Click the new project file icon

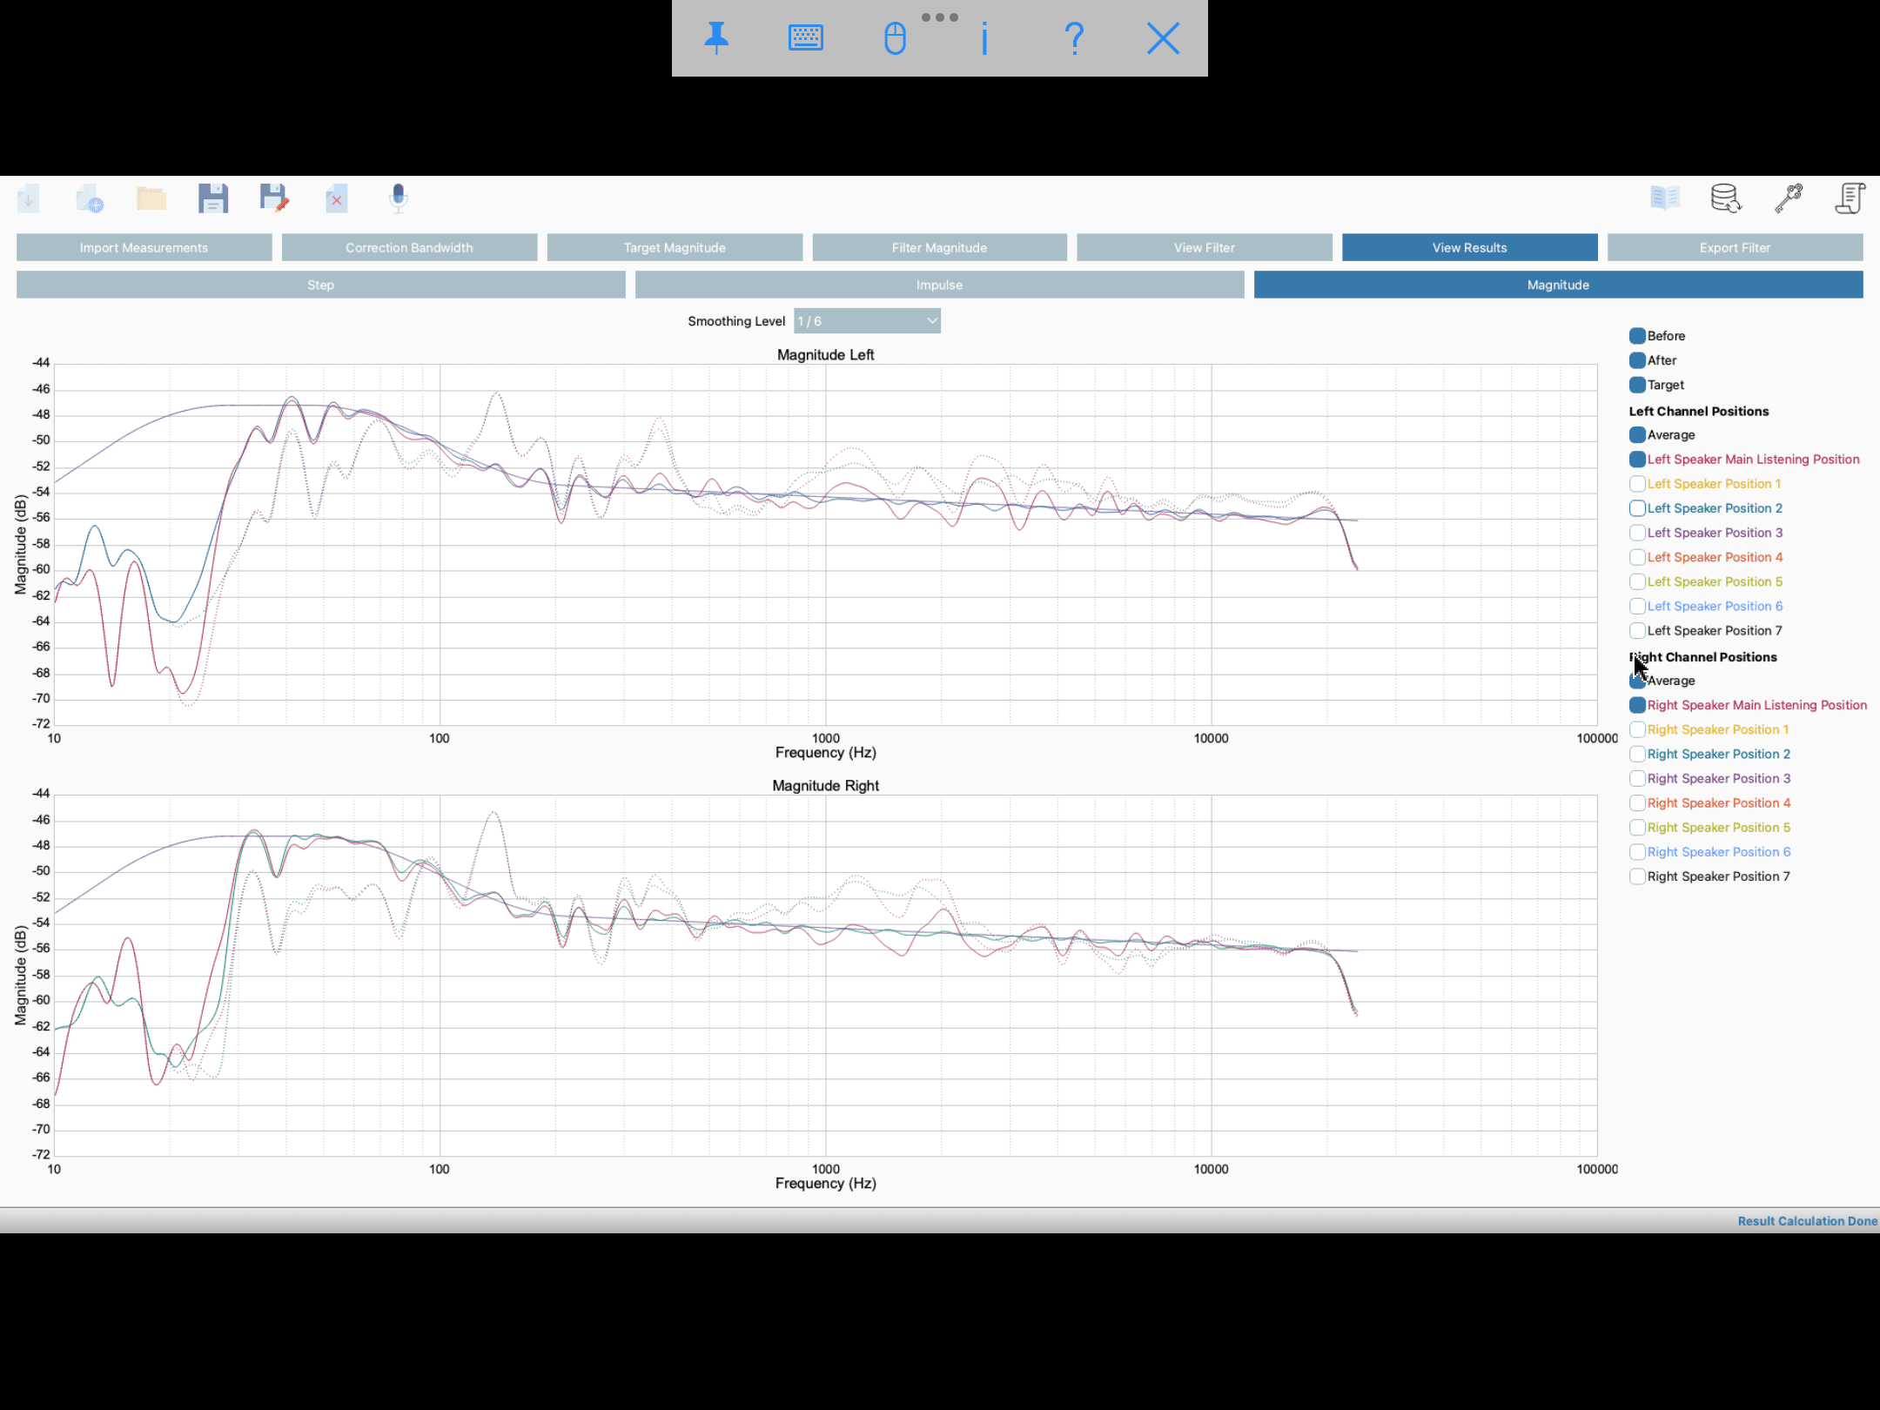tap(90, 198)
